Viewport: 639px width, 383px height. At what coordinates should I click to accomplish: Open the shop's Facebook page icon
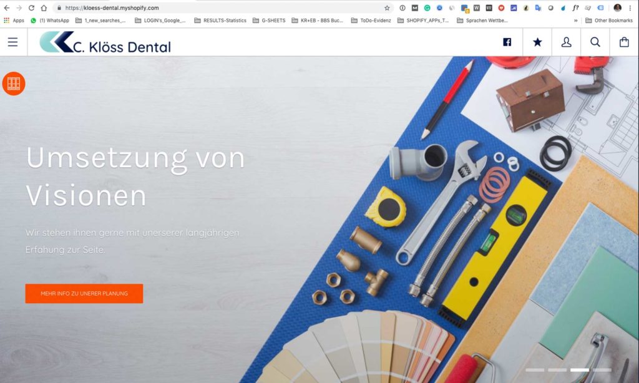[x=507, y=42]
